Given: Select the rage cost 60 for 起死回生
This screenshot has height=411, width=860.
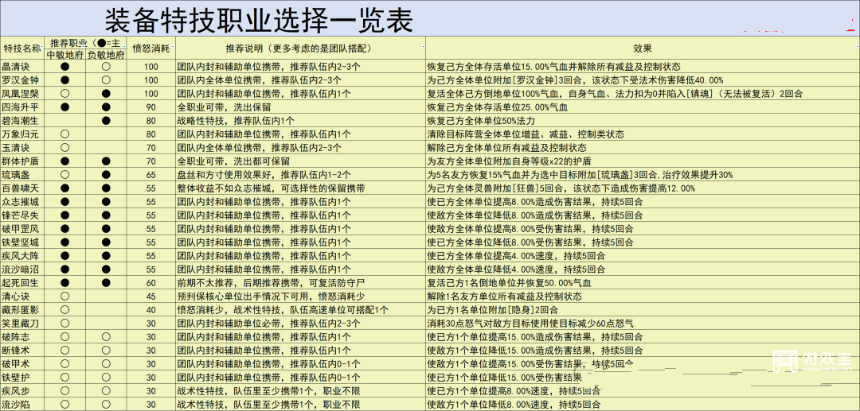Looking at the screenshot, I should [151, 283].
